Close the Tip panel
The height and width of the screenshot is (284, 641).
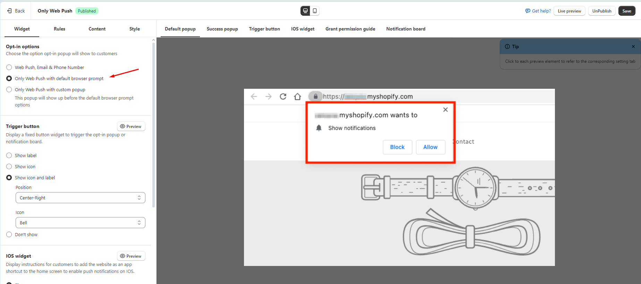tap(633, 46)
